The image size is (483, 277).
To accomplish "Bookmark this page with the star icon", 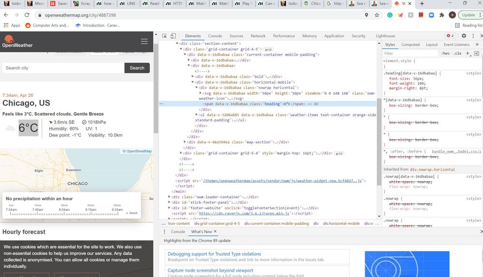I will coord(377,15).
